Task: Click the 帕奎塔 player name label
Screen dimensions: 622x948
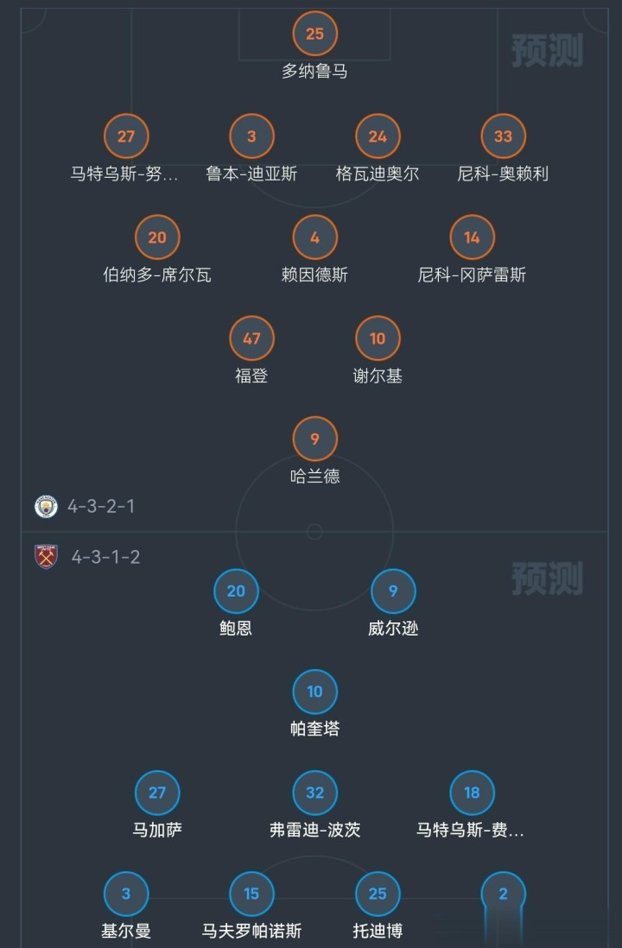Action: click(x=314, y=730)
